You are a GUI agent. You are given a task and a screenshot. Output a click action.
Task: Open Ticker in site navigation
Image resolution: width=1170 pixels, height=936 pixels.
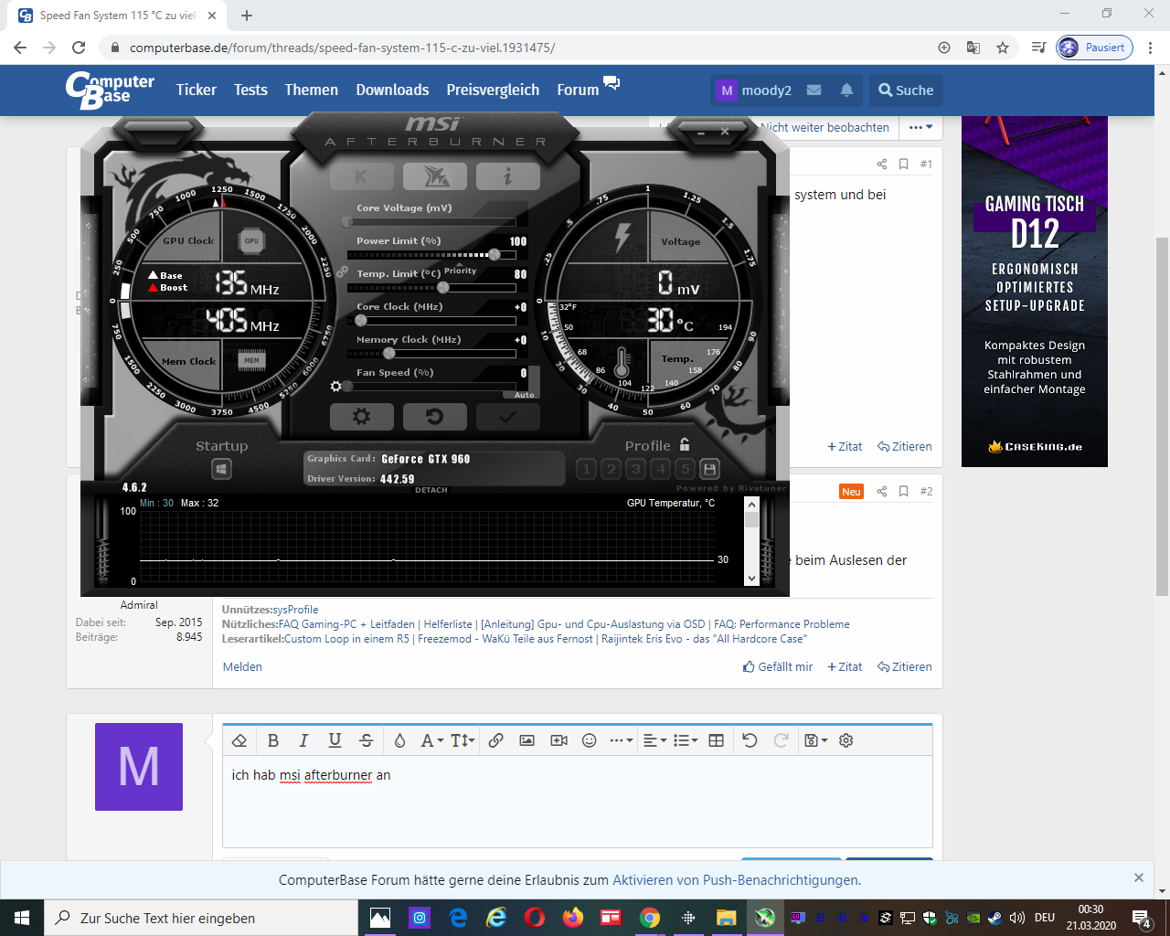[197, 90]
